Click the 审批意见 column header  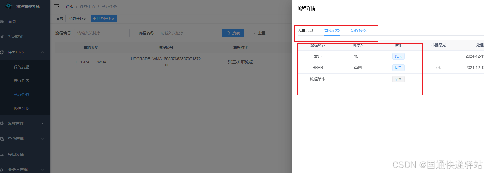(438, 45)
